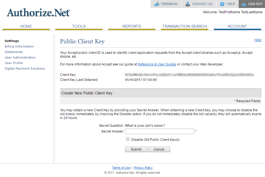Viewport: 265px width, 177px height.
Task: Click the Contact Us person icon
Action: pos(188,4)
